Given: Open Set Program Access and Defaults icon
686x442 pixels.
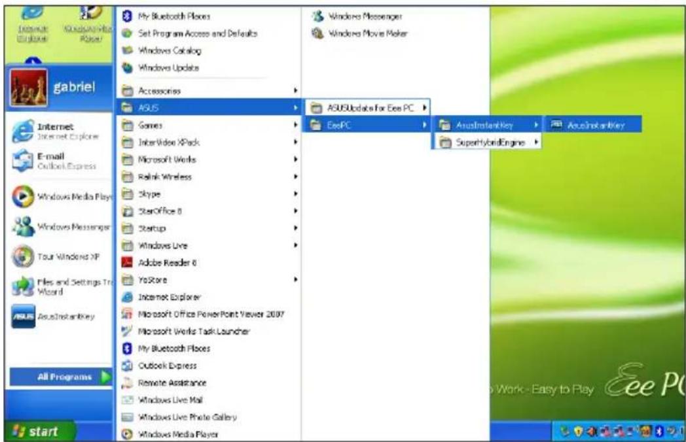Looking at the screenshot, I should [x=127, y=33].
